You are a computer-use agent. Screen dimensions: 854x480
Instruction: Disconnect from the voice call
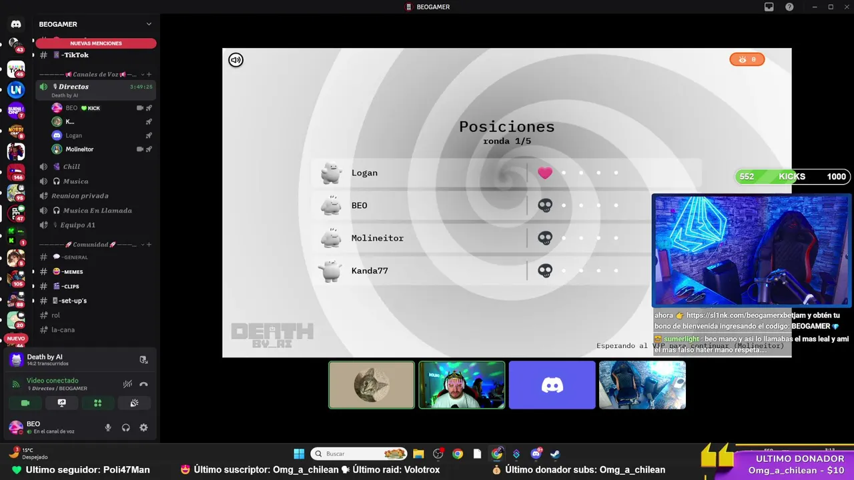pyautogui.click(x=143, y=384)
